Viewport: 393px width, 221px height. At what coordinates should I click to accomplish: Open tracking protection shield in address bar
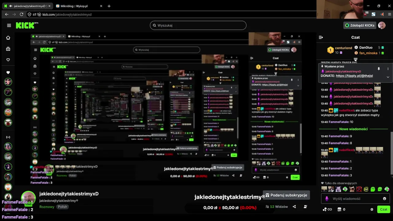click(x=29, y=14)
